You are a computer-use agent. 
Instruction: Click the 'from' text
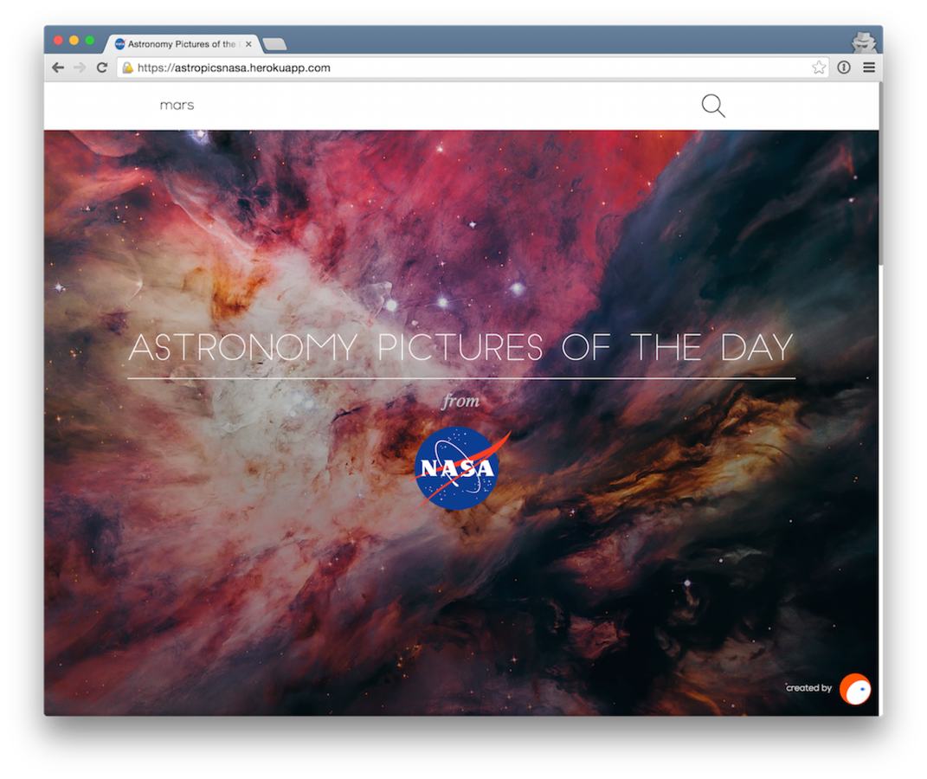461,401
